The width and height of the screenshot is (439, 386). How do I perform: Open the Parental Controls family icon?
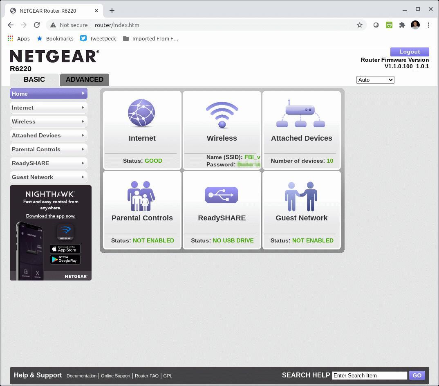point(141,196)
